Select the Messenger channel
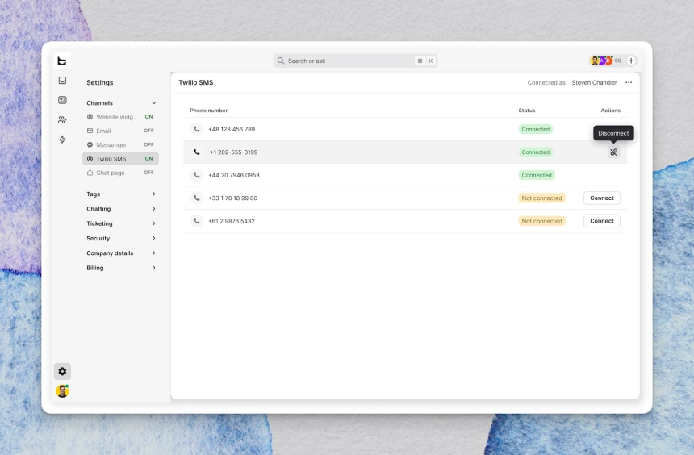The height and width of the screenshot is (455, 694). pos(120,144)
